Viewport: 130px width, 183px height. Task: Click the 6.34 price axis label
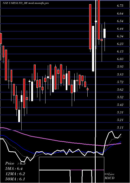coord(120,36)
